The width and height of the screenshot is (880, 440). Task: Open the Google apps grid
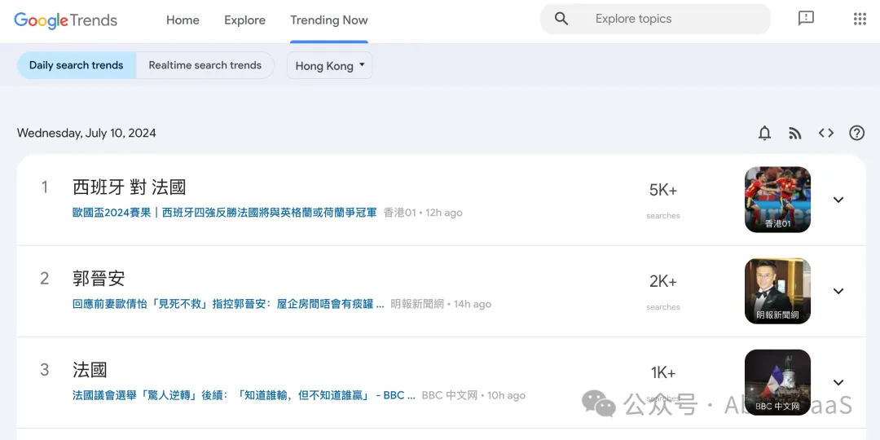coord(860,19)
